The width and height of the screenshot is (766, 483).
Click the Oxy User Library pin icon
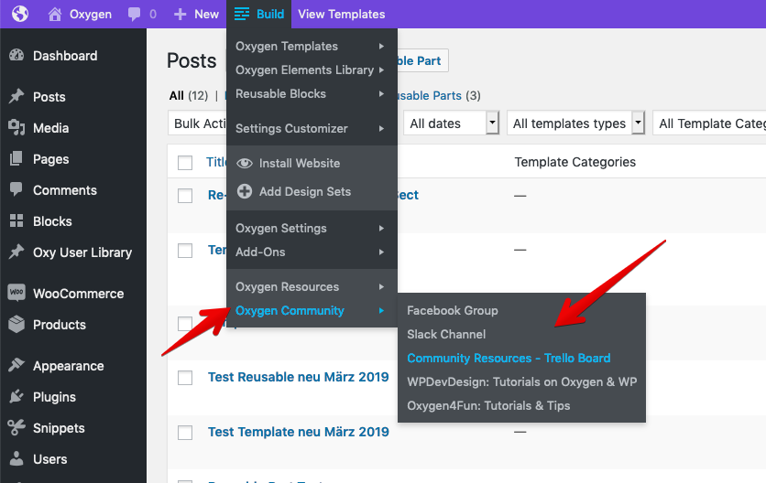coord(16,252)
